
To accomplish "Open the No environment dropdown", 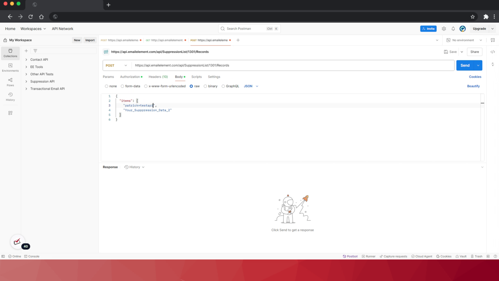I will click(x=464, y=40).
